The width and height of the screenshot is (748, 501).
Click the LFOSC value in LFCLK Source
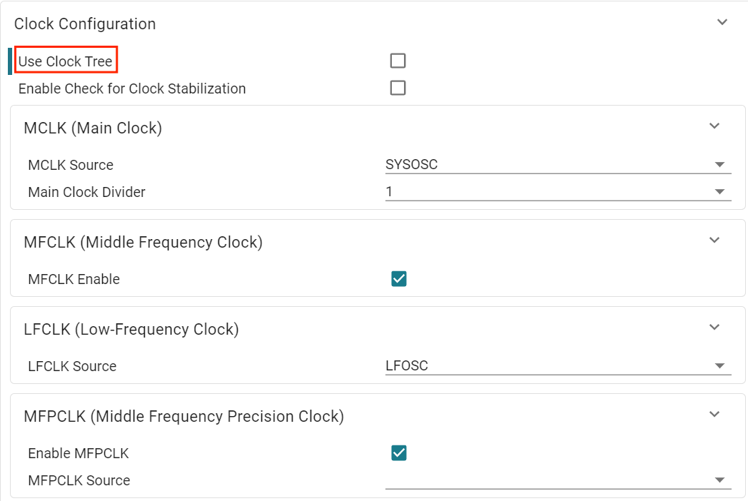(406, 366)
